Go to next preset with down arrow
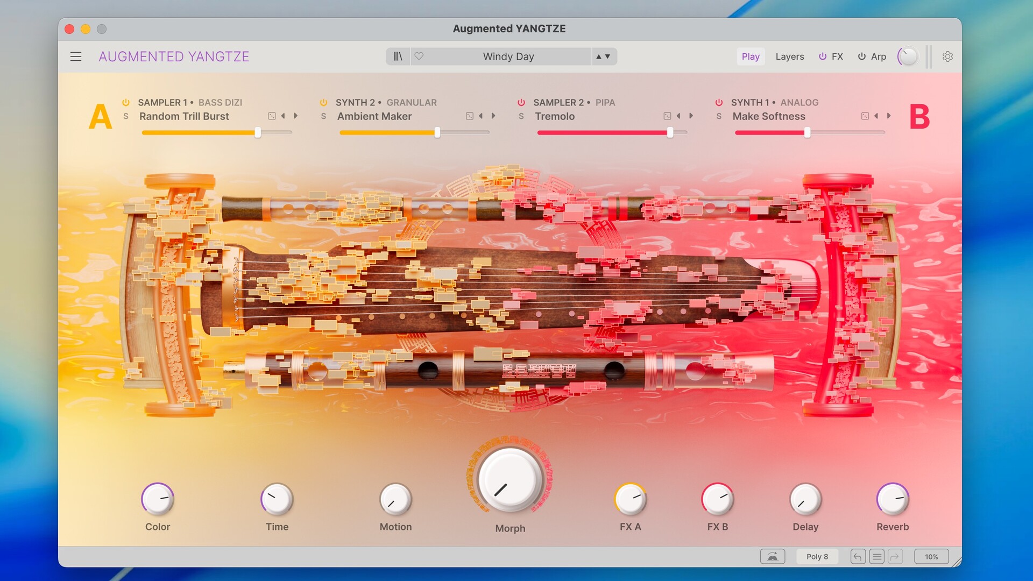Screen dimensions: 1033x581 pos(608,56)
